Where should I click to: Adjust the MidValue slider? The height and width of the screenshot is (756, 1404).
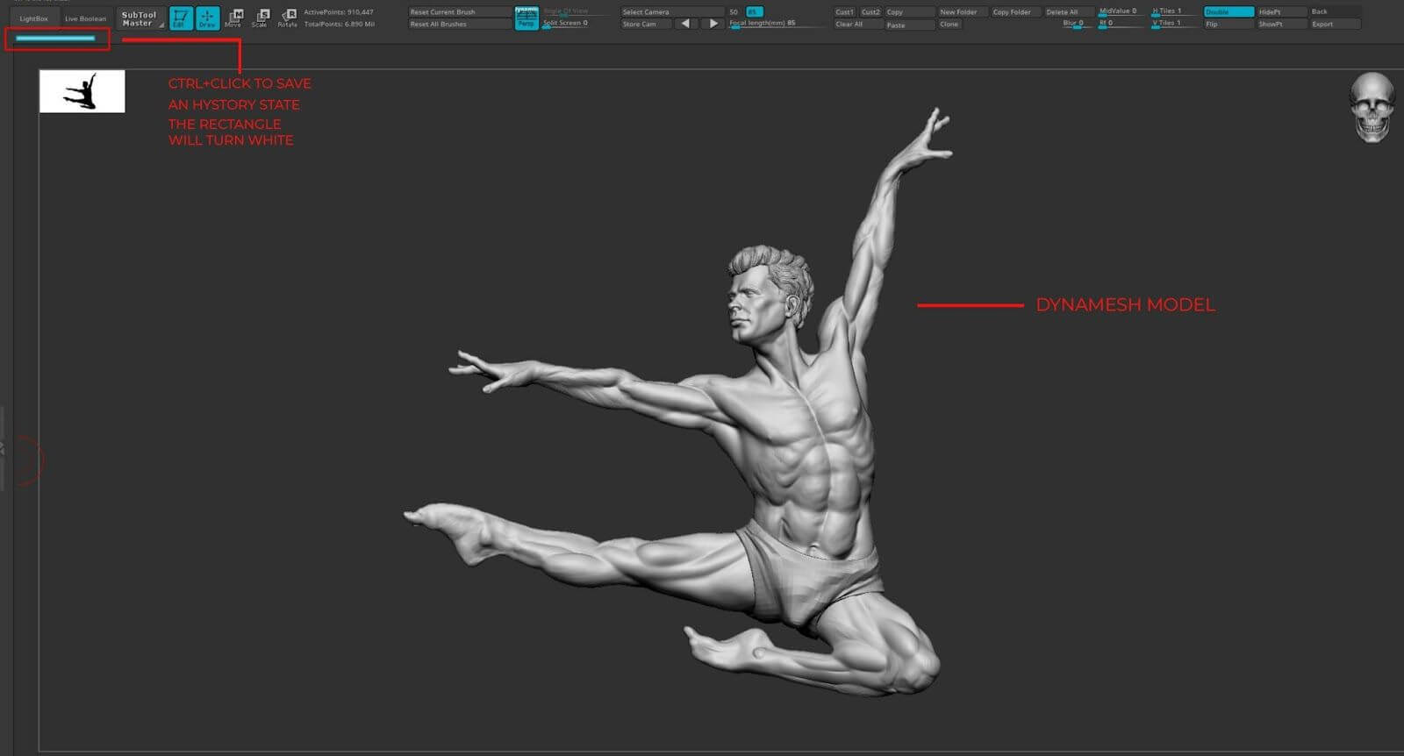pos(1121,11)
